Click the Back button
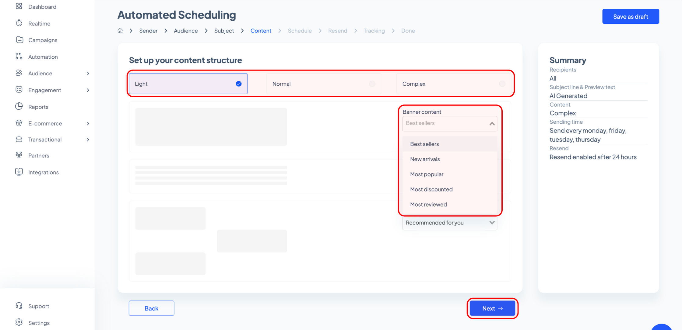The image size is (682, 330). 151,308
